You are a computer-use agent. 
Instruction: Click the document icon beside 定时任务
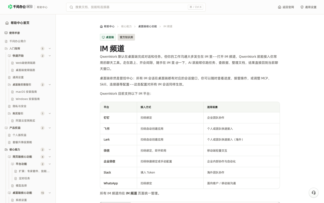(x=16, y=178)
